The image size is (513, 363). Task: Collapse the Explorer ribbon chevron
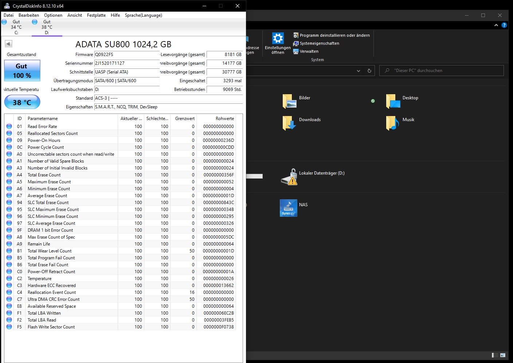pos(496,25)
